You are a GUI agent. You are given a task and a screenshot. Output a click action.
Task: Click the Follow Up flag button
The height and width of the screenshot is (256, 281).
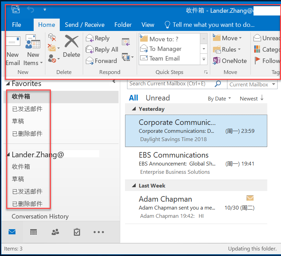[x=267, y=61]
